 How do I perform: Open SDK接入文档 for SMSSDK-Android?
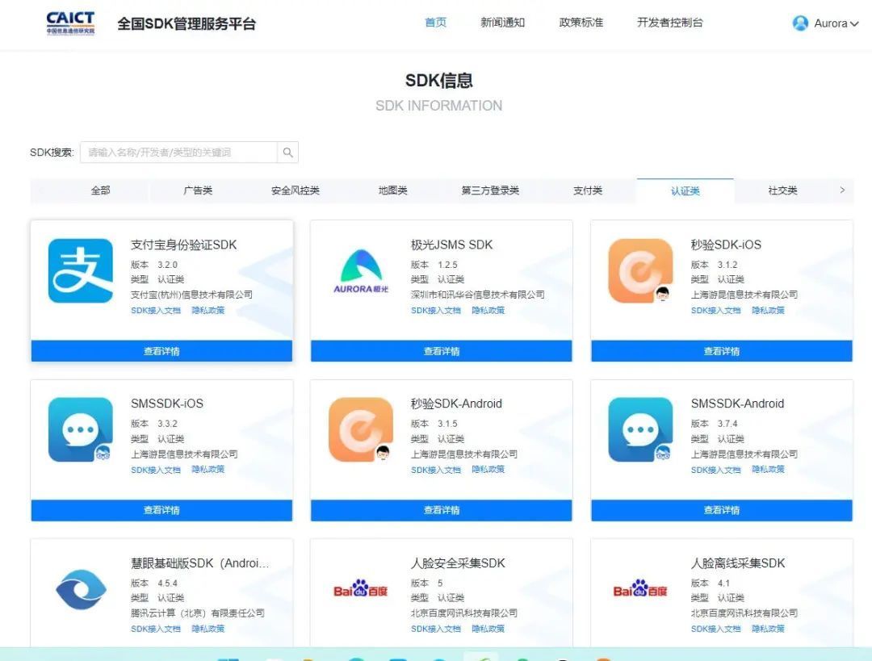pos(715,470)
